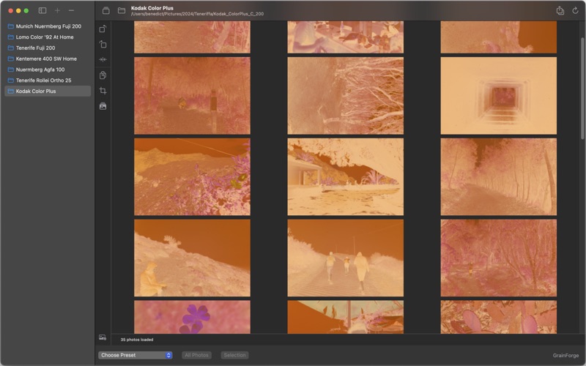Click the minus icon to remove folder
This screenshot has width=586, height=366.
(71, 10)
